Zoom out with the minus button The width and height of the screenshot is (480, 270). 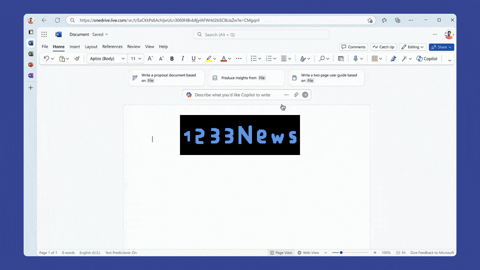click(x=325, y=252)
